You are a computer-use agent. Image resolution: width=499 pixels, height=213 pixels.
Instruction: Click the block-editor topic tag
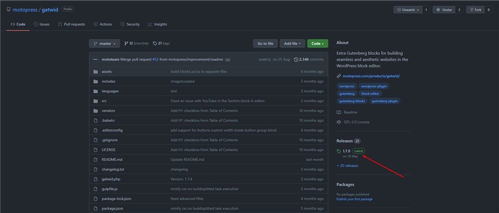pos(370,94)
